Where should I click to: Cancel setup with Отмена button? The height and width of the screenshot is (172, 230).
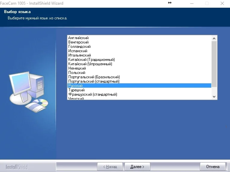[213, 167]
